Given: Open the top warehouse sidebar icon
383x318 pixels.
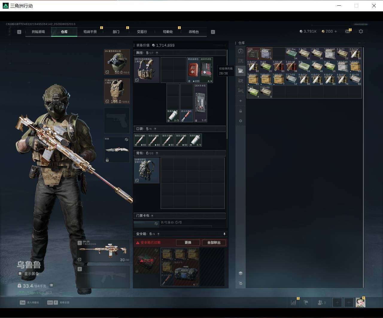Looking at the screenshot, I should pos(241,51).
